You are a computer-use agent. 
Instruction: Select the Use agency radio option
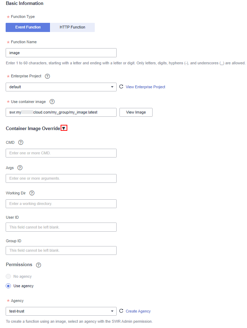coord(8,286)
